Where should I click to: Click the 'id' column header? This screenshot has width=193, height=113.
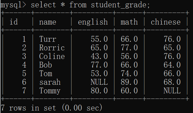pos(14,22)
